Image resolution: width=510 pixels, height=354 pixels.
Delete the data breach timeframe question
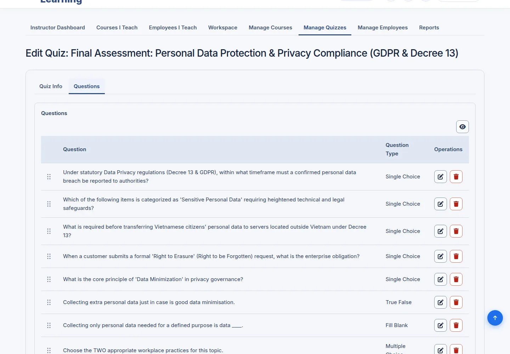point(456,177)
